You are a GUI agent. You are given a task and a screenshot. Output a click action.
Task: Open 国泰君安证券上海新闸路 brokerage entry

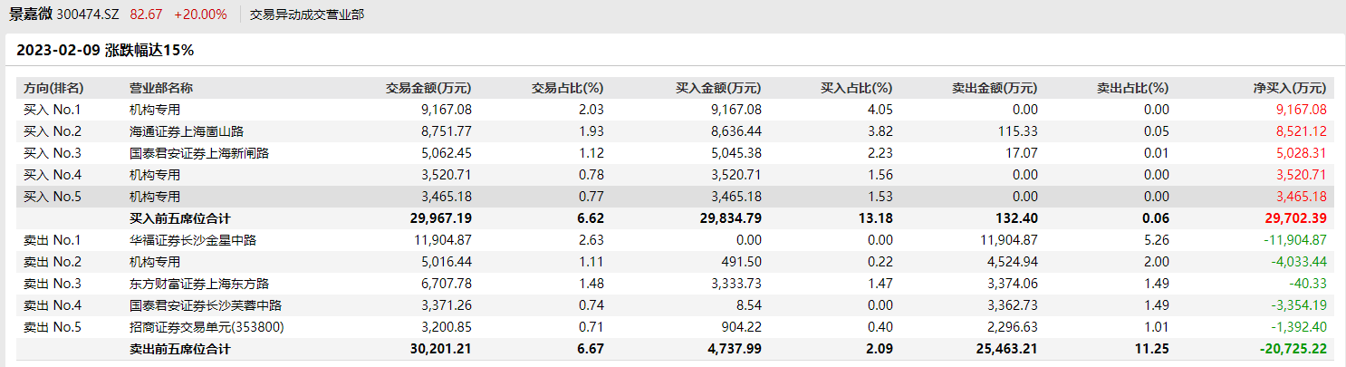[199, 153]
